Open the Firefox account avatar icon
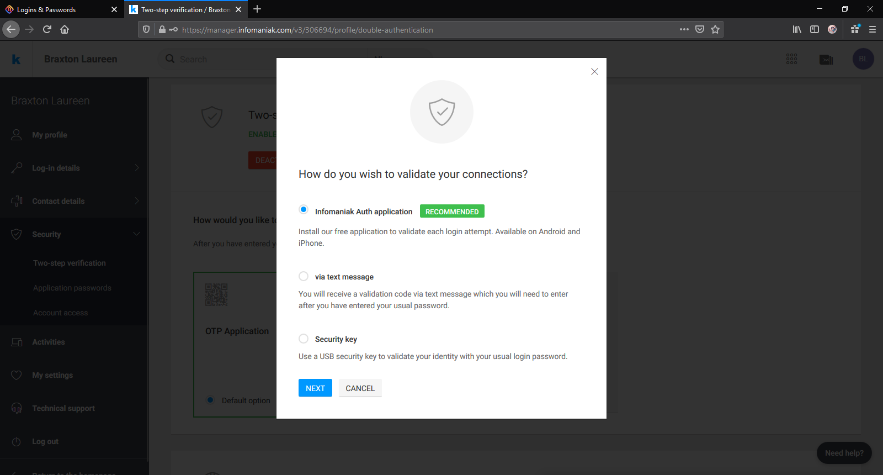 point(832,29)
